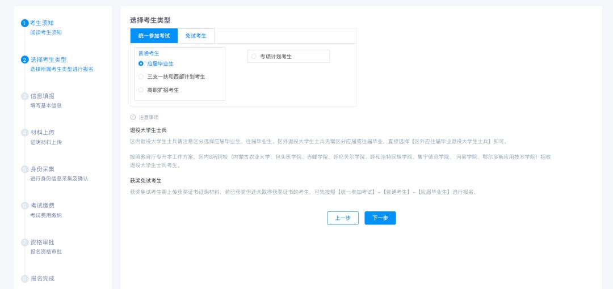Click the step 4 材料上传 circle icon
The width and height of the screenshot is (613, 289).
pyautogui.click(x=24, y=133)
